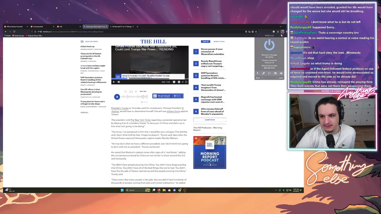Mute the video volume icon
The image size is (381, 214).
[x=118, y=82]
